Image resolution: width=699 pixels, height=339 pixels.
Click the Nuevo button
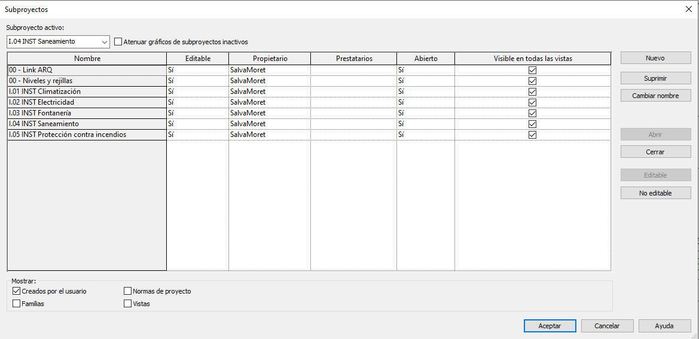[655, 58]
